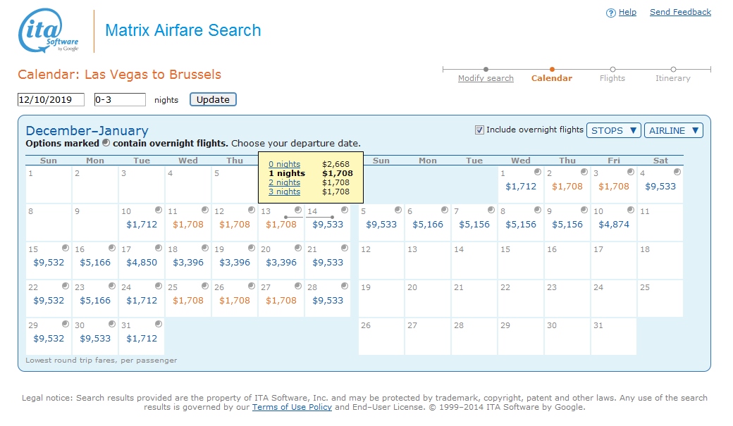Image resolution: width=733 pixels, height=426 pixels.
Task: Click the overnight moon icon on December 14
Action: [x=343, y=209]
